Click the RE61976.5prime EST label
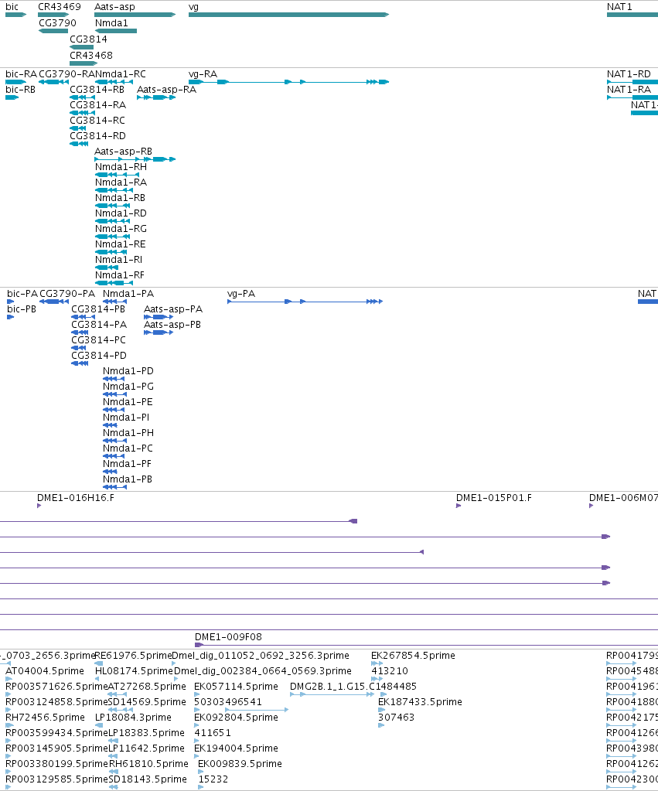The height and width of the screenshot is (791, 658). tap(134, 656)
